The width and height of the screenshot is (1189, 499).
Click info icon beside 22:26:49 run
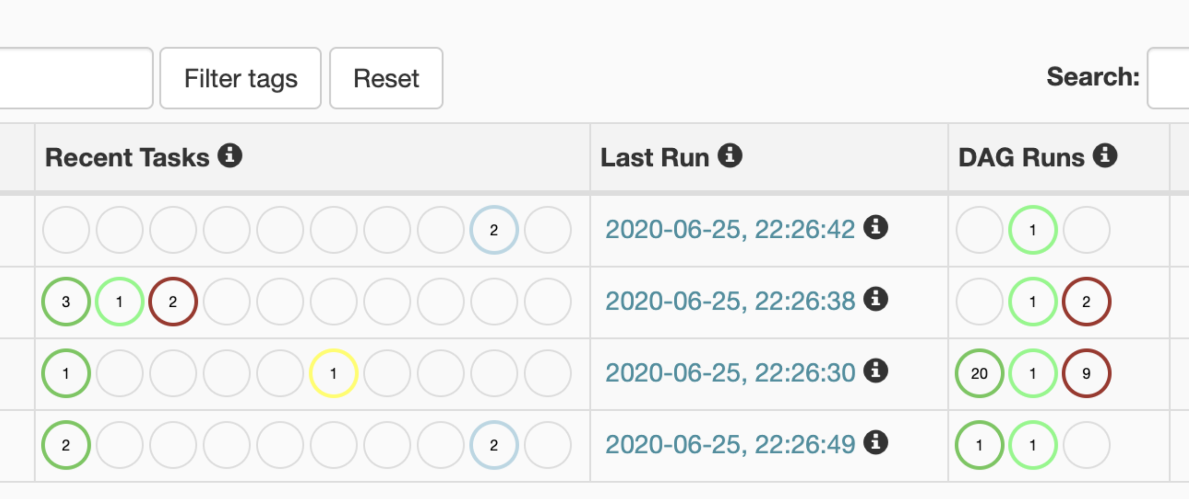876,443
